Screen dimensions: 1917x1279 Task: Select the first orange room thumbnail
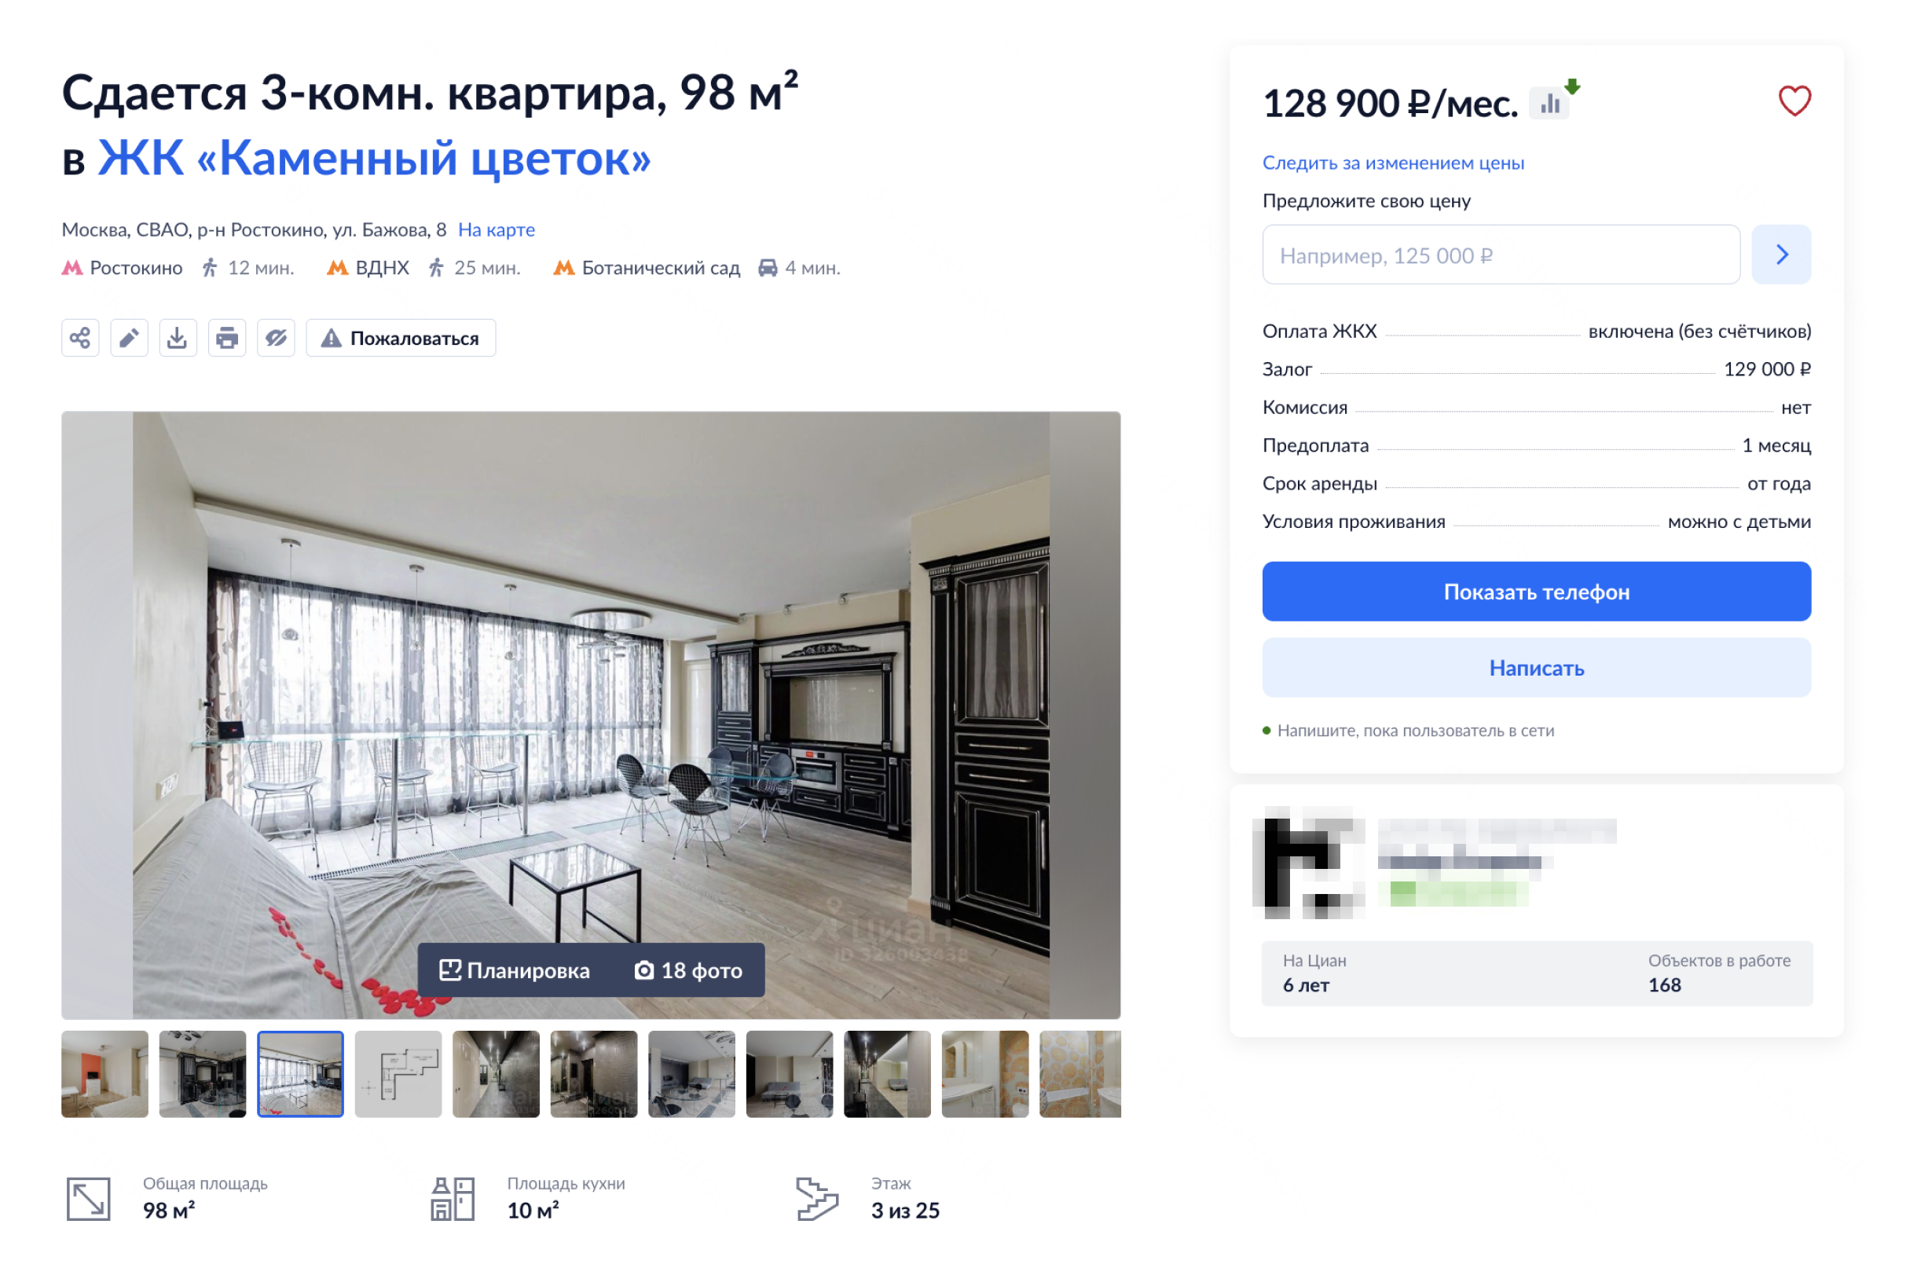(x=104, y=1073)
